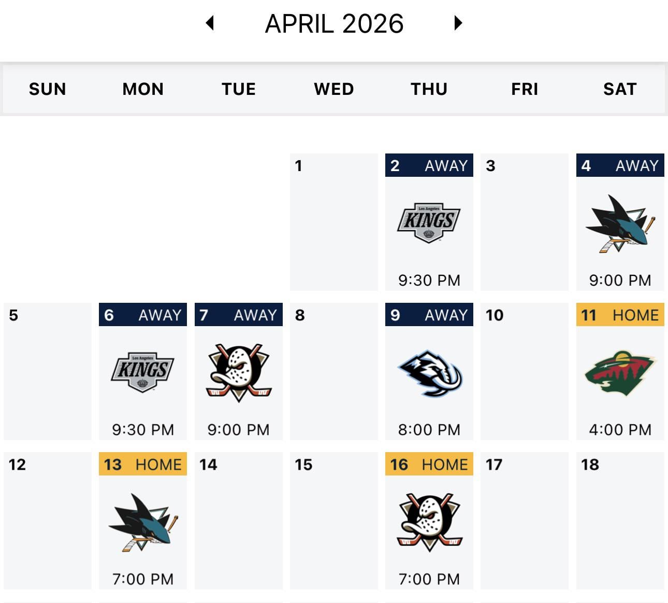The width and height of the screenshot is (668, 603).
Task: Open Mammoth logo on April 9
Action: (429, 373)
